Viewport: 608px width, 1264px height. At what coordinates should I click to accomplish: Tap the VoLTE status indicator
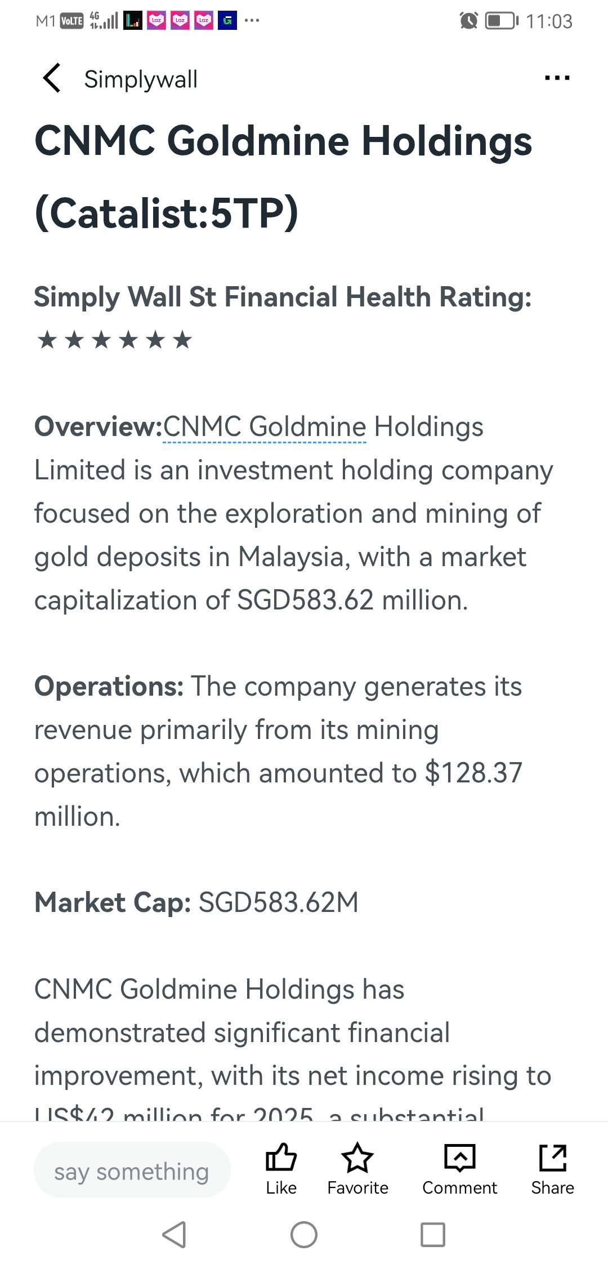pos(71,21)
